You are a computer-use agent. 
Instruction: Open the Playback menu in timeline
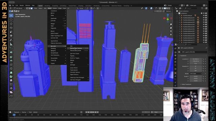17,112
